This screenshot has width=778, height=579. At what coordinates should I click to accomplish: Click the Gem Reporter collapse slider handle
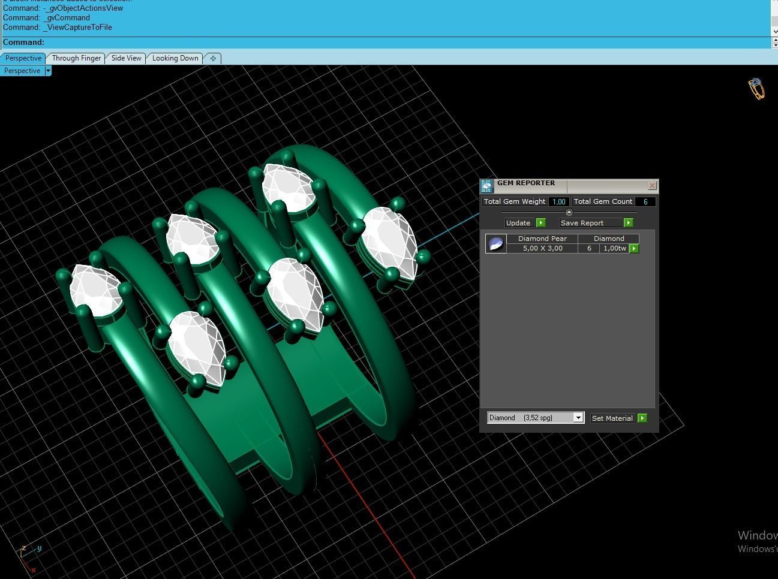(569, 212)
